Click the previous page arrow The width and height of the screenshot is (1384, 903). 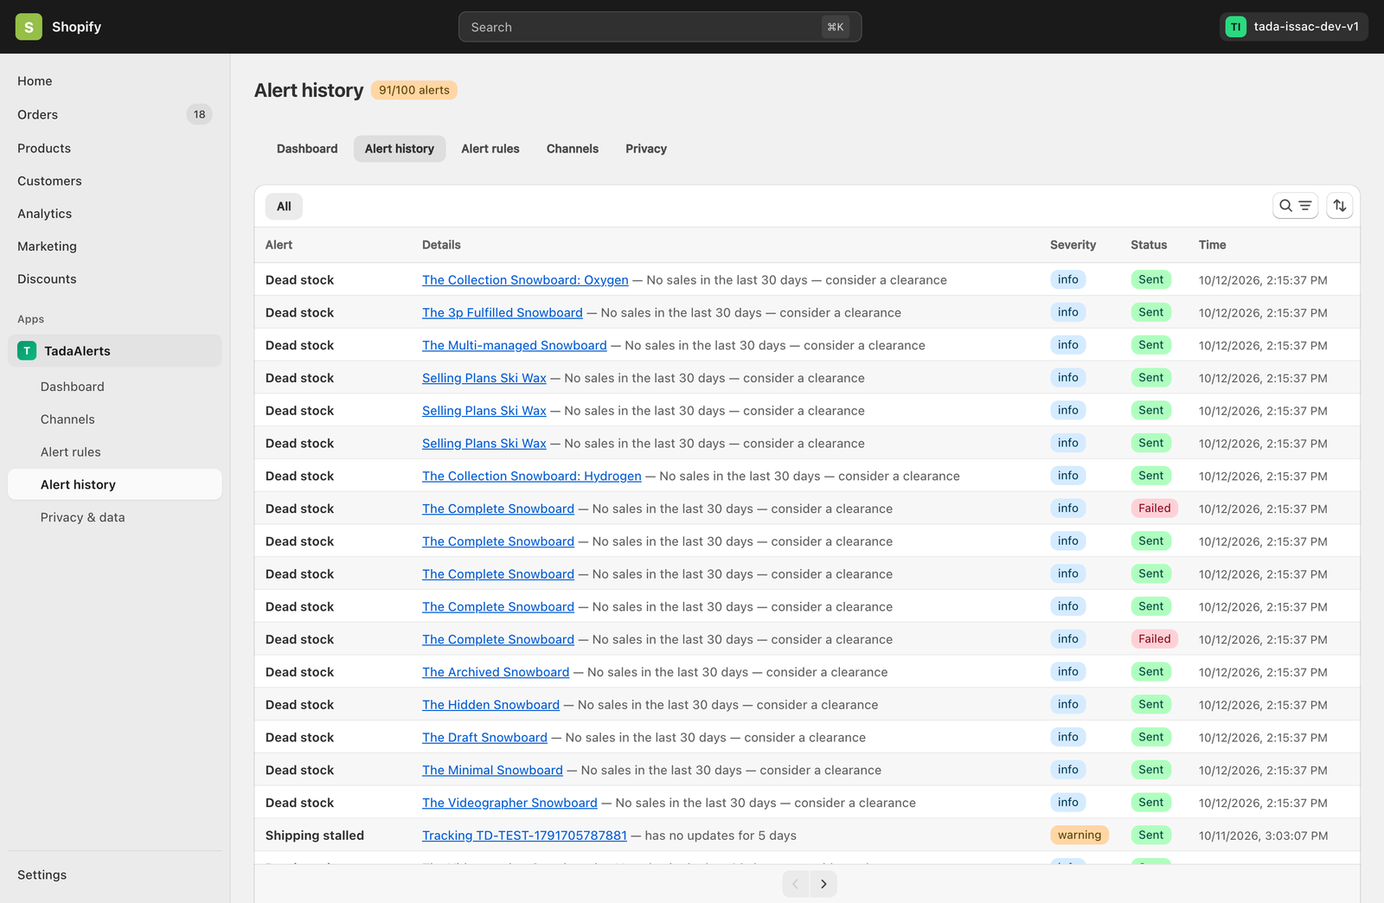pyautogui.click(x=796, y=884)
